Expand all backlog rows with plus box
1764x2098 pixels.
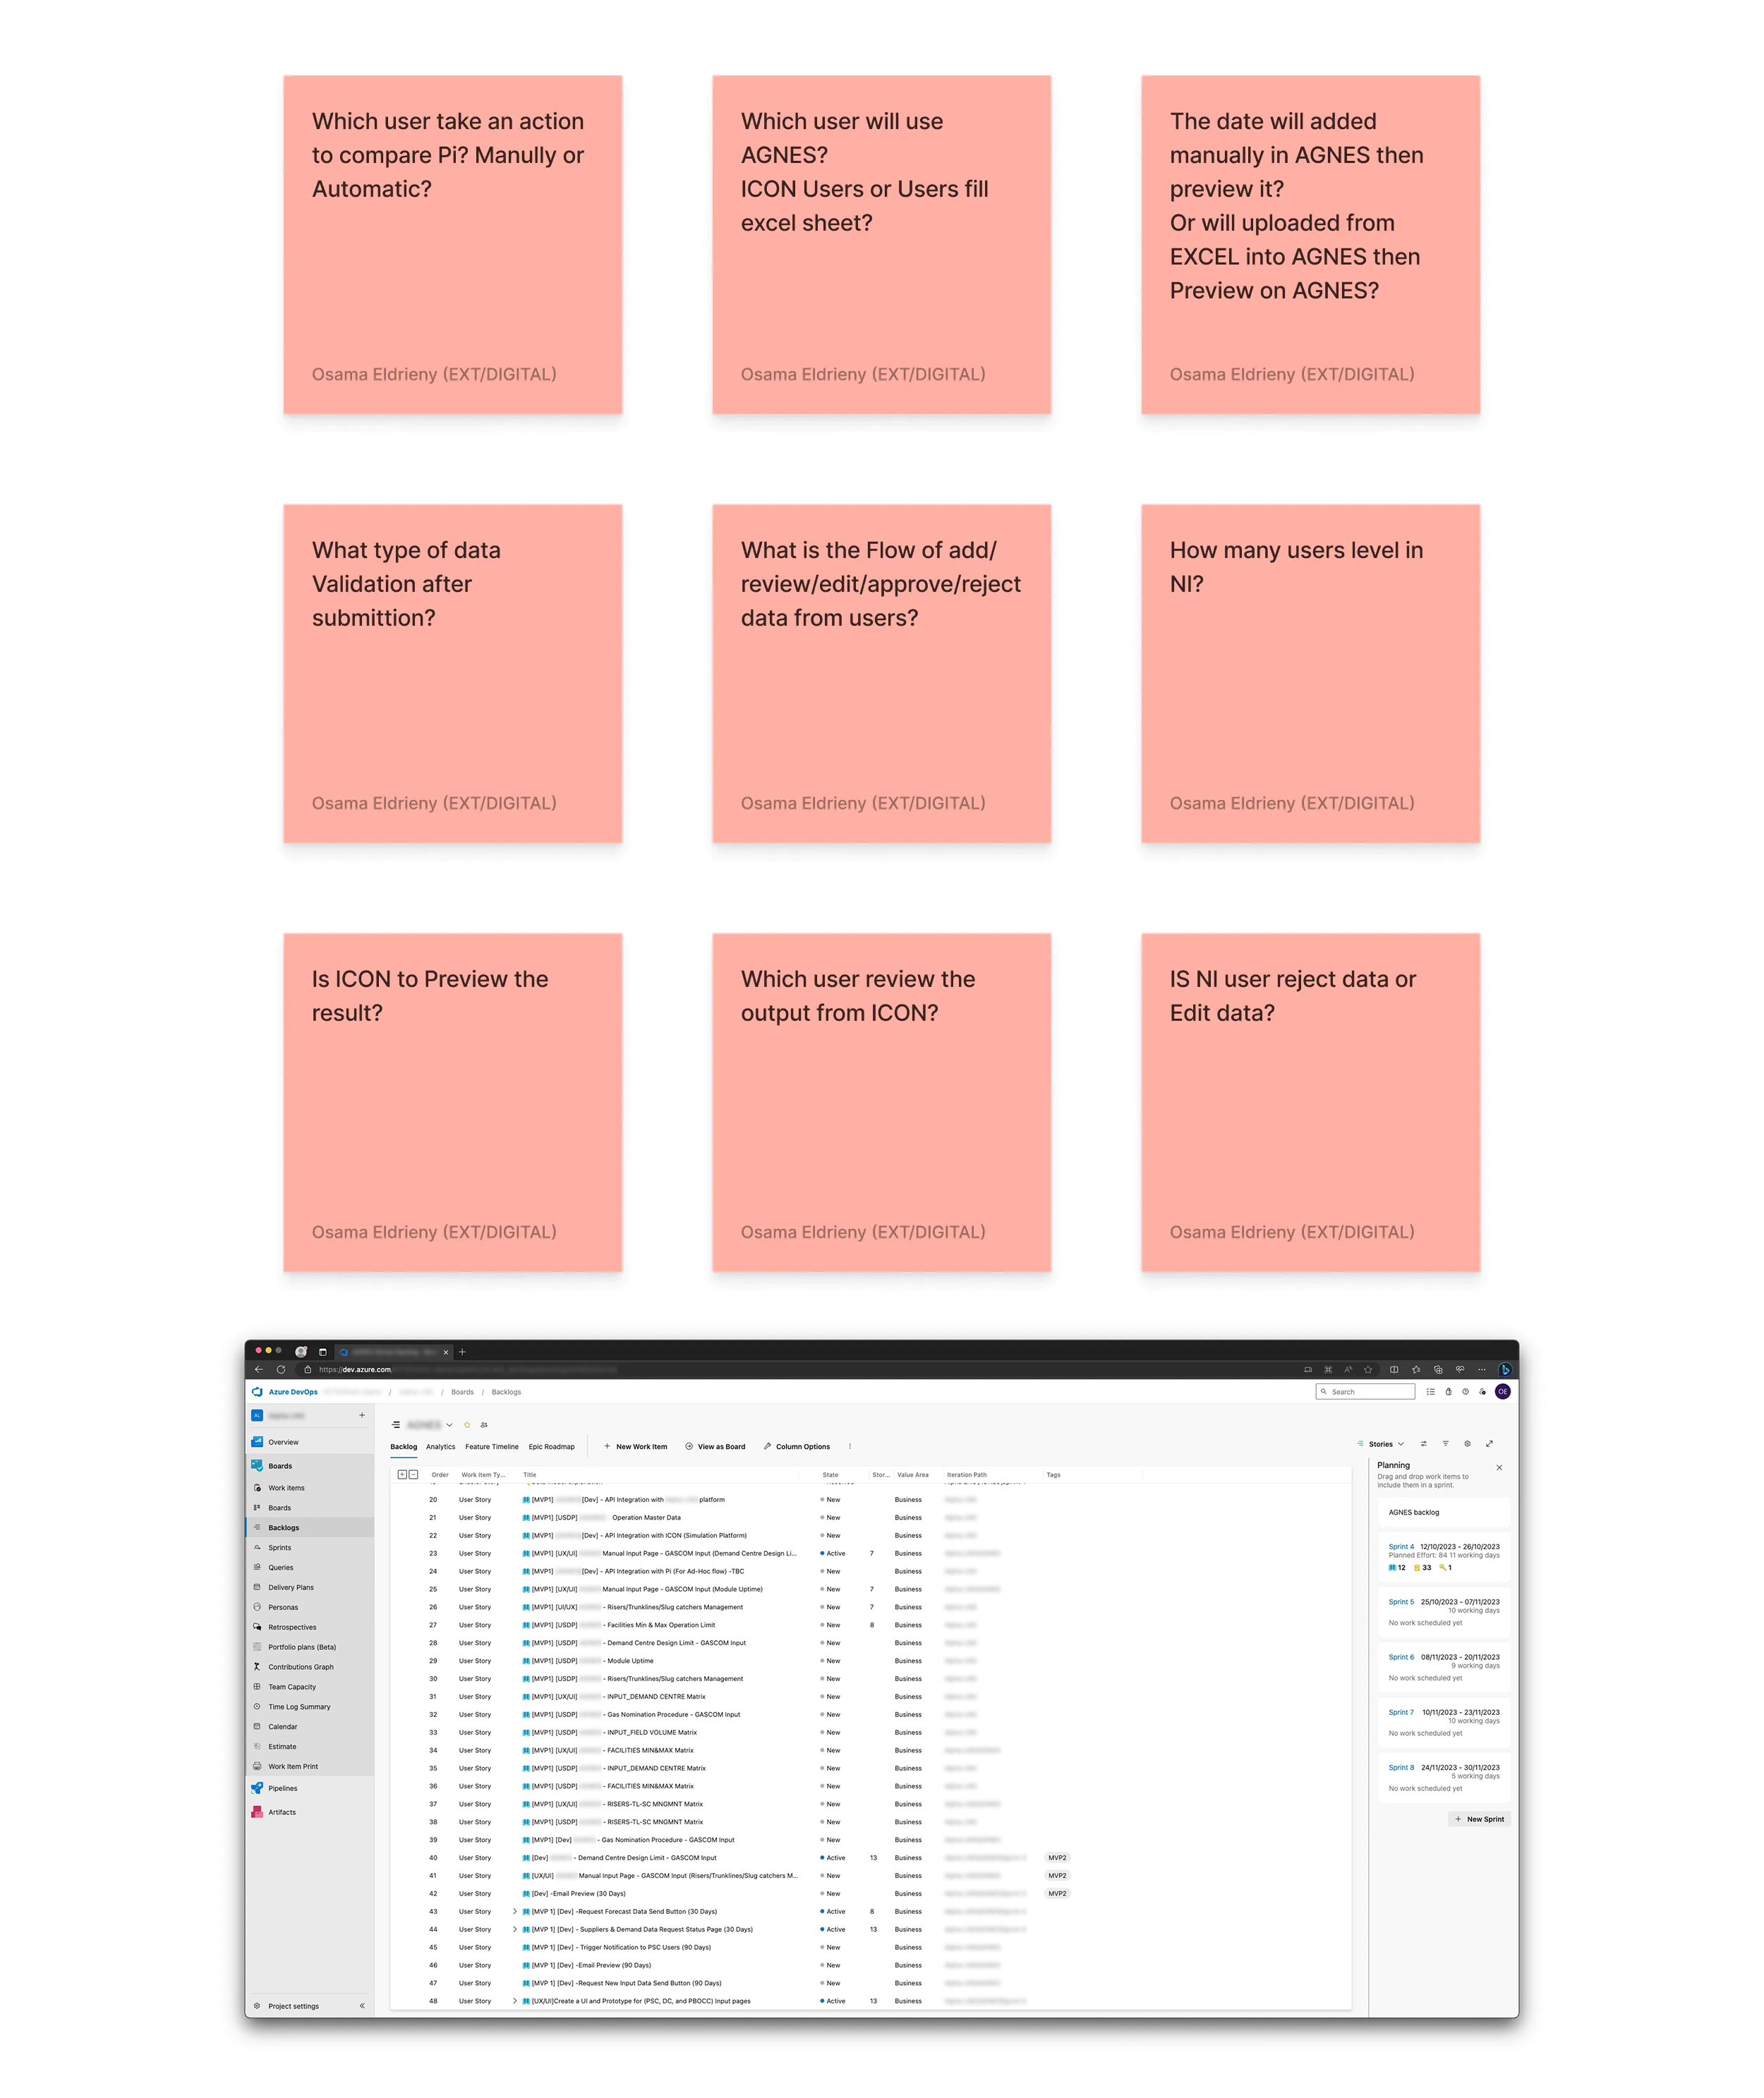[402, 1475]
